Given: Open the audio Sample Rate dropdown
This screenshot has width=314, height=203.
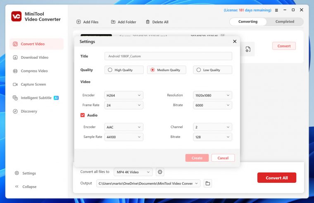Looking at the screenshot, I should [x=124, y=137].
